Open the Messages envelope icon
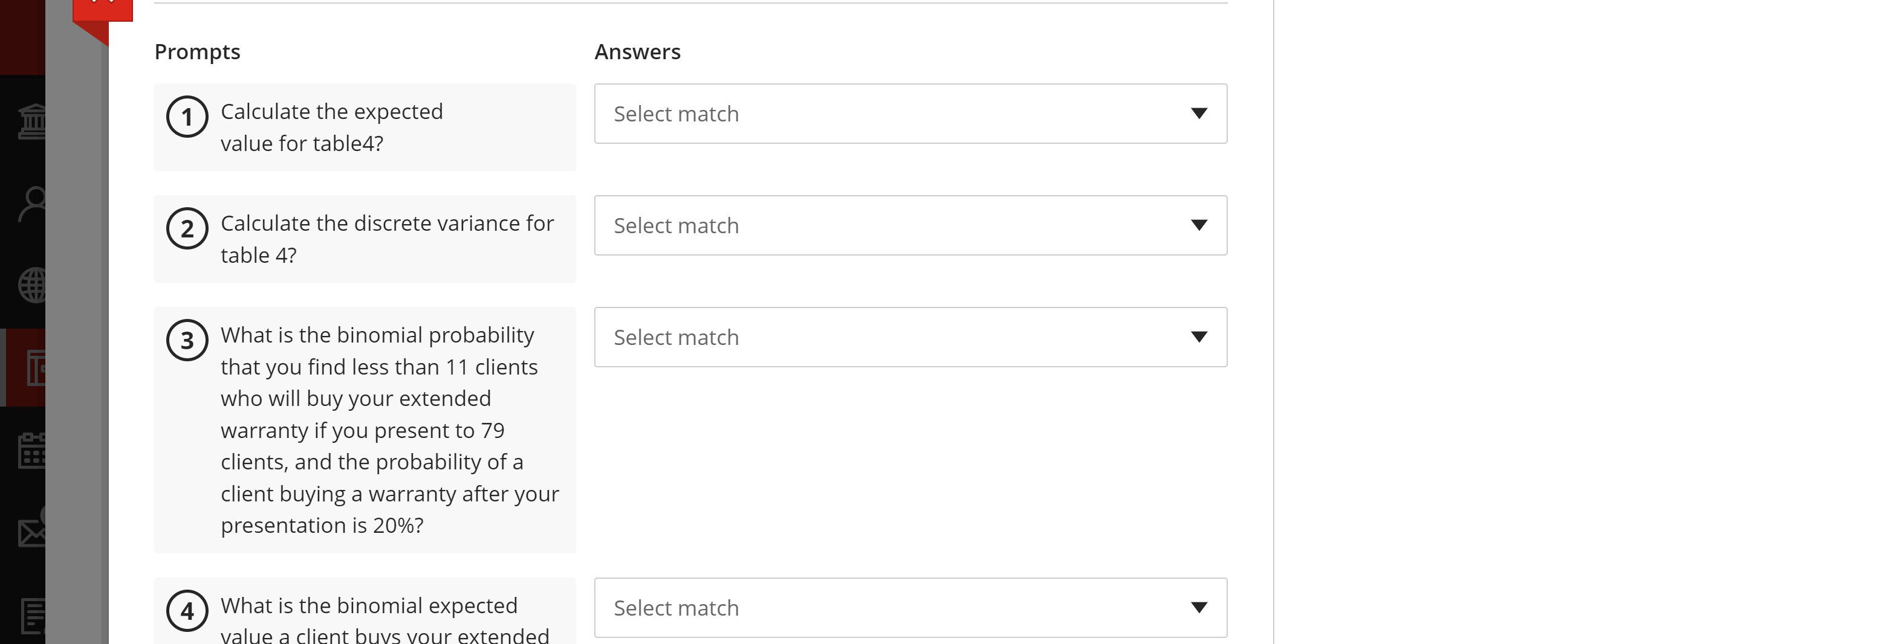Screen dimensions: 1900x644 click(x=31, y=531)
